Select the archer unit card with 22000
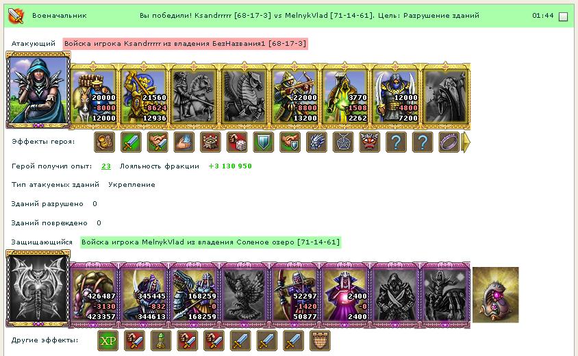Viewport: 578px width, 356px height. coord(295,95)
